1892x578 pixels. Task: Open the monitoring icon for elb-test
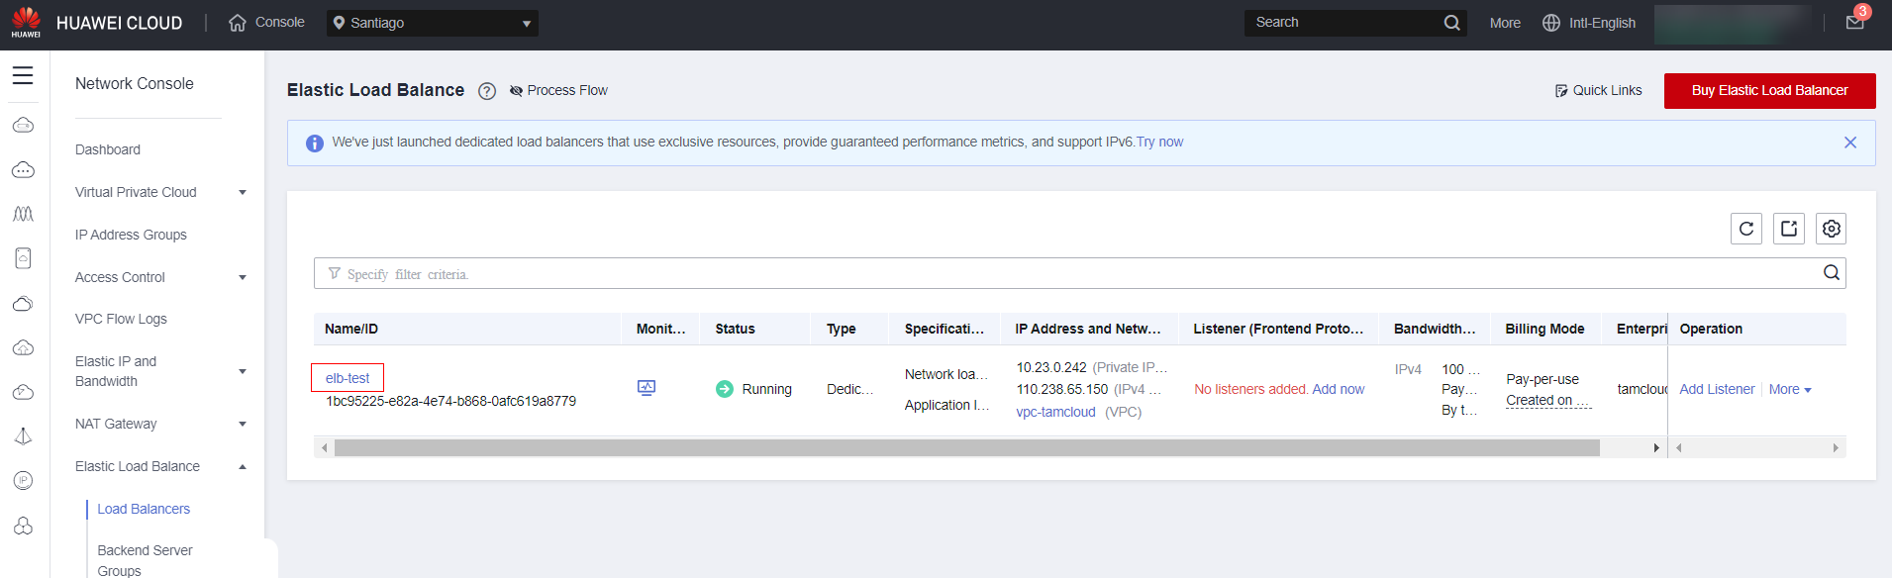pyautogui.click(x=647, y=388)
